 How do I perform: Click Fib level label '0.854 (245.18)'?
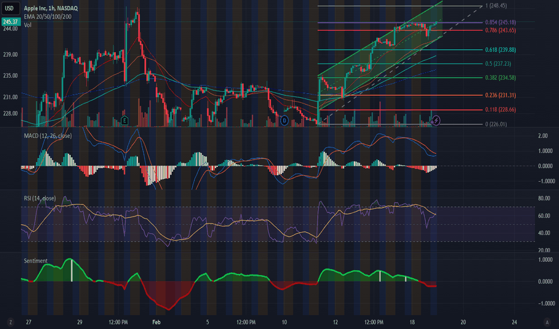[501, 22]
